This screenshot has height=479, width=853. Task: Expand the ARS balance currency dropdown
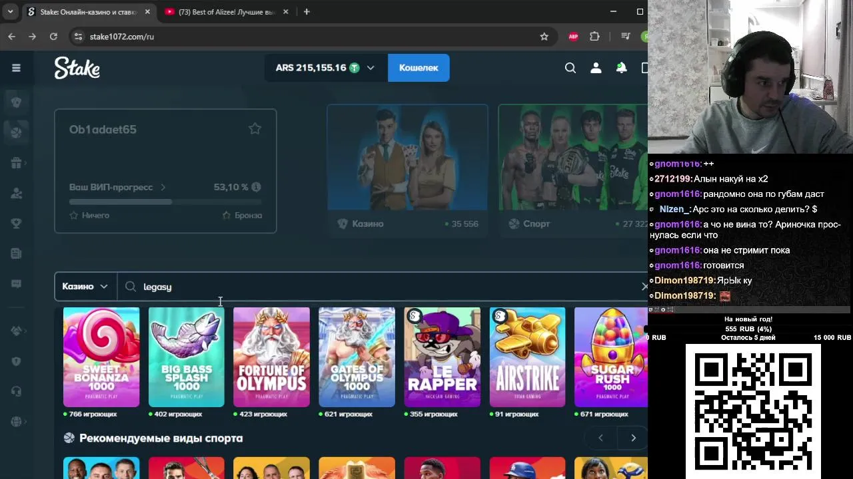[371, 68]
